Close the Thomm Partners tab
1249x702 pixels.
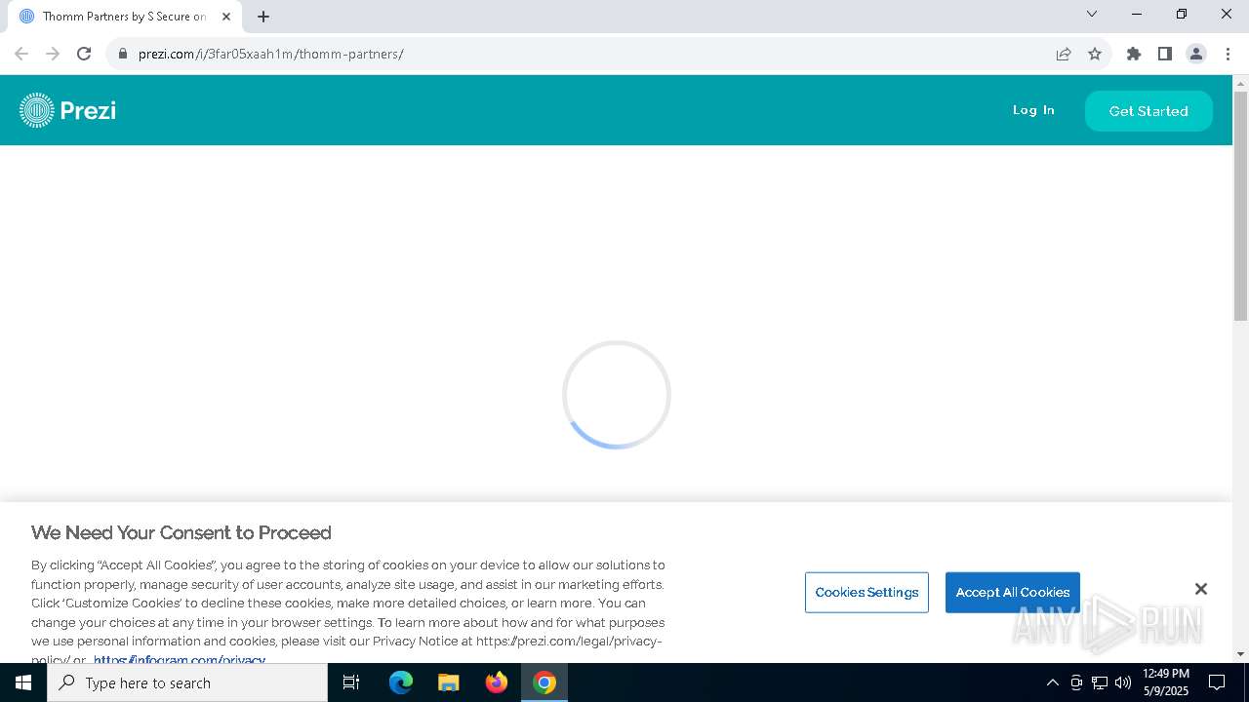point(226,17)
